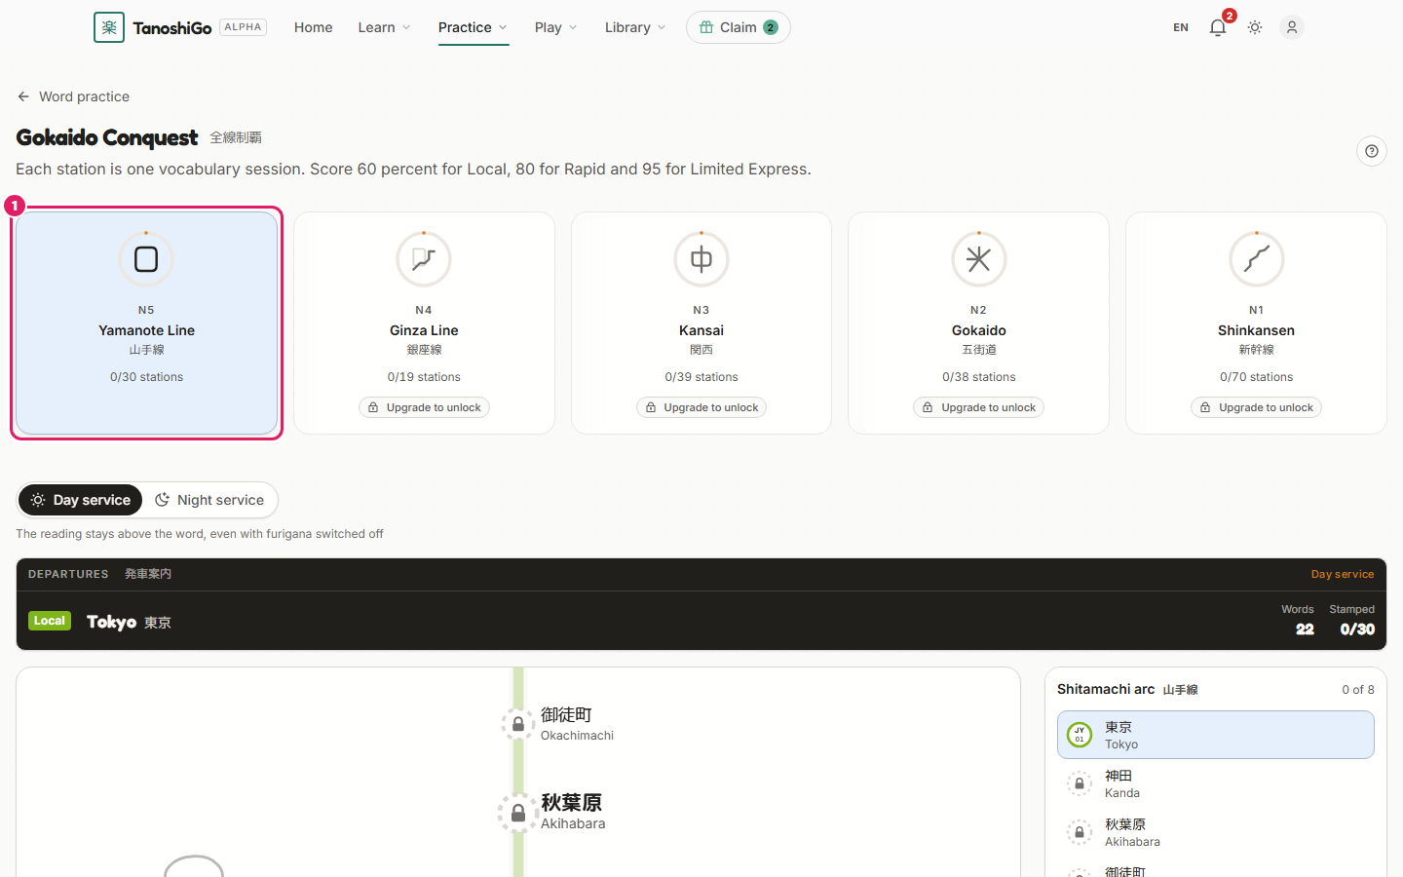Click the TanoshiGo logo icon

109,27
